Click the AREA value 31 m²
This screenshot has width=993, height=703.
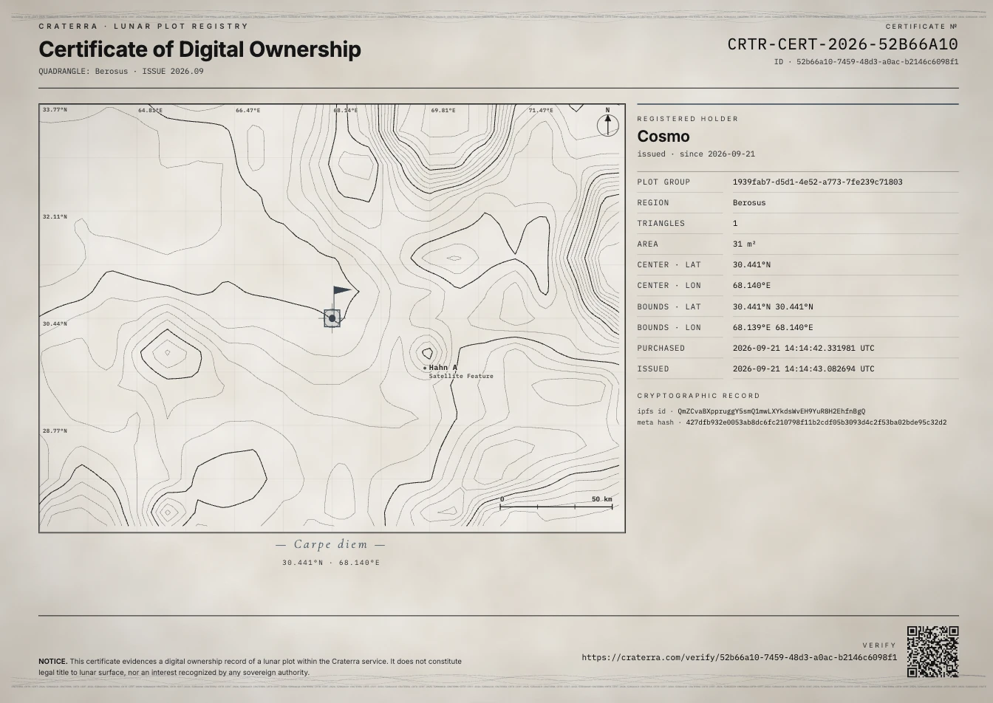744,244
